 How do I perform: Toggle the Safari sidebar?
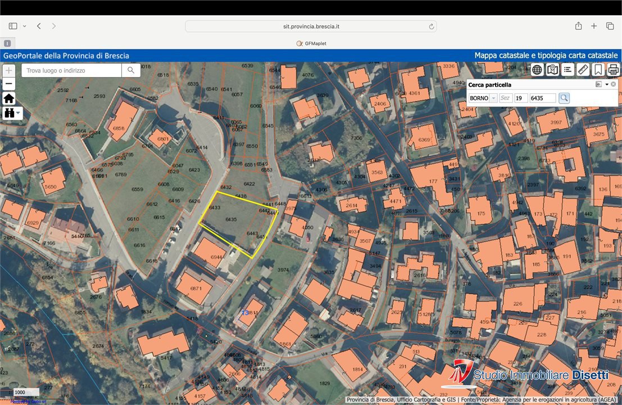pos(13,26)
